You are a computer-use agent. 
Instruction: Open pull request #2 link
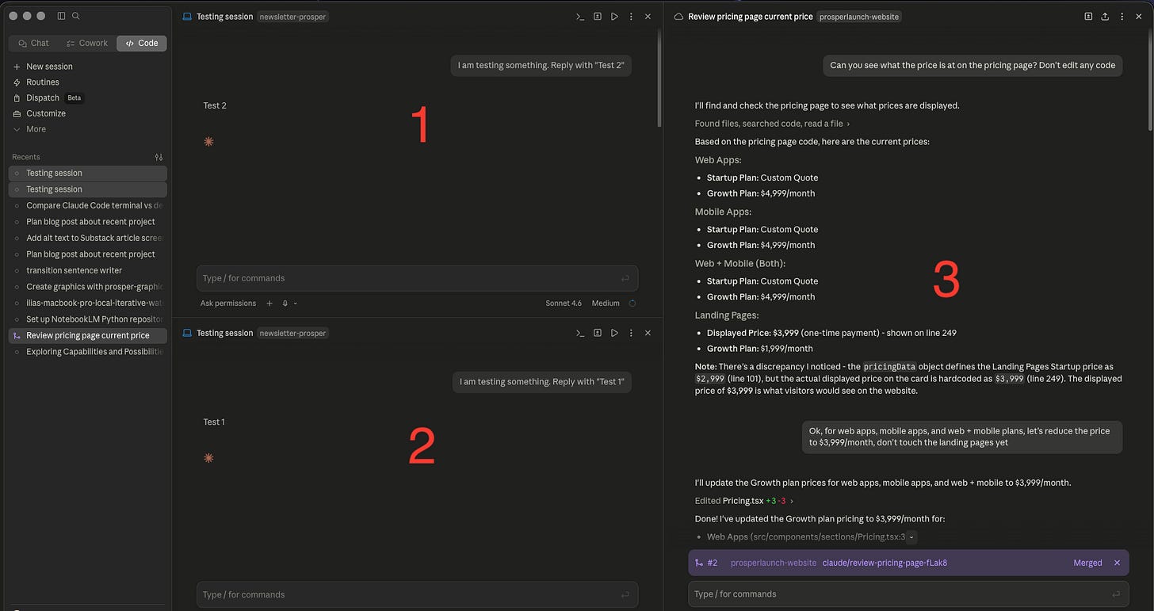(x=706, y=563)
